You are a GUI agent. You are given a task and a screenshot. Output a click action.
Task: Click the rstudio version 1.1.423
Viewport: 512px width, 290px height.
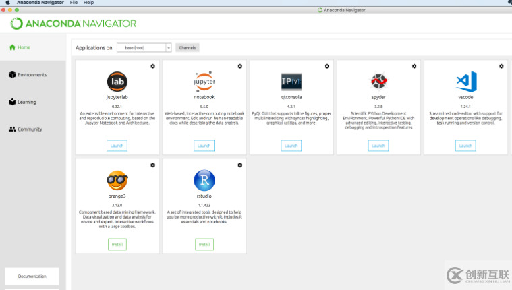click(x=204, y=206)
